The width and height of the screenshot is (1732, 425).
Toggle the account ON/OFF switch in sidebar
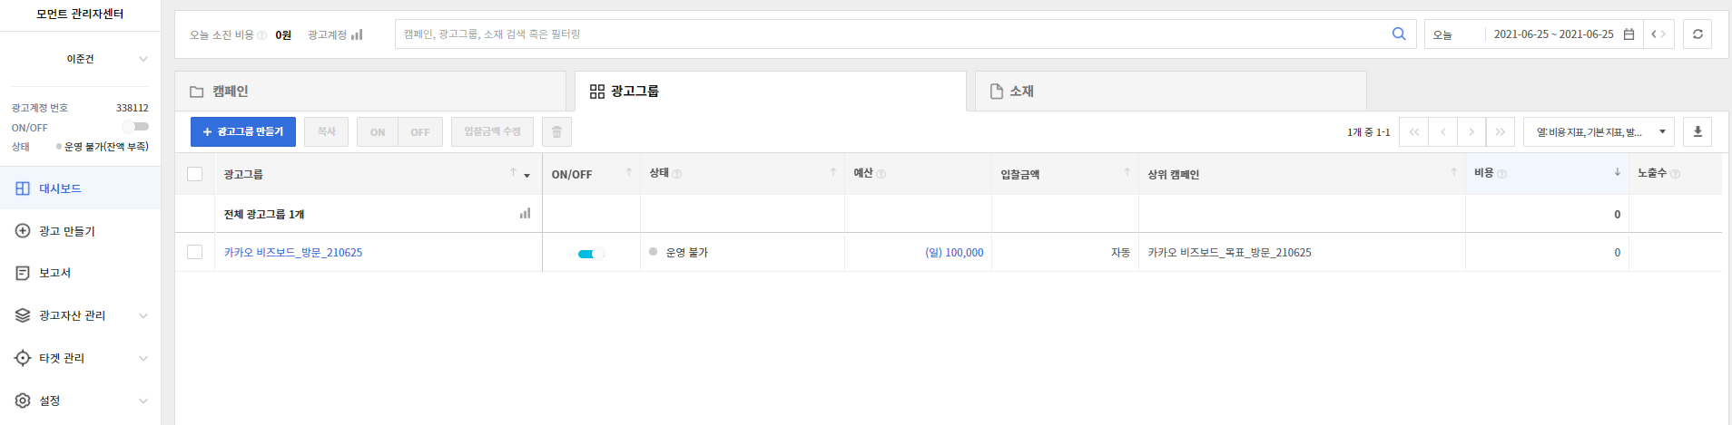click(136, 127)
